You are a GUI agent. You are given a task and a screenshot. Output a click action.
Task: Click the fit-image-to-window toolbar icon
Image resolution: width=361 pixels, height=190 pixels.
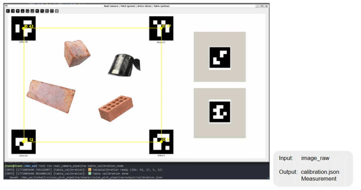coord(32,11)
